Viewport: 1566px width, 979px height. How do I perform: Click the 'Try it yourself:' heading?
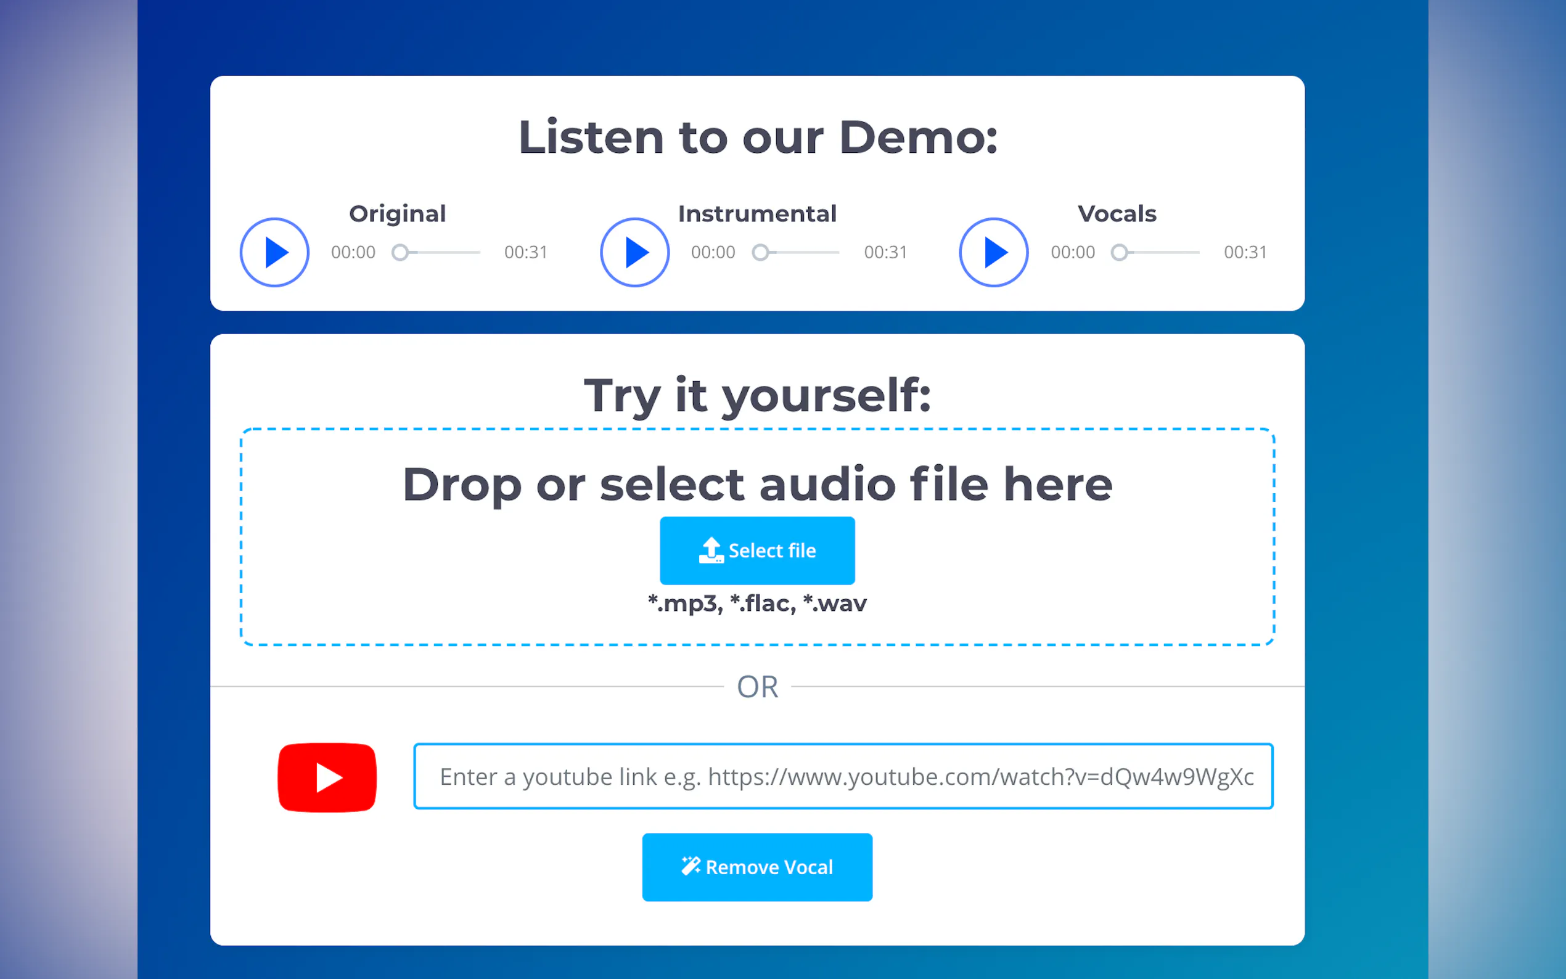click(758, 395)
